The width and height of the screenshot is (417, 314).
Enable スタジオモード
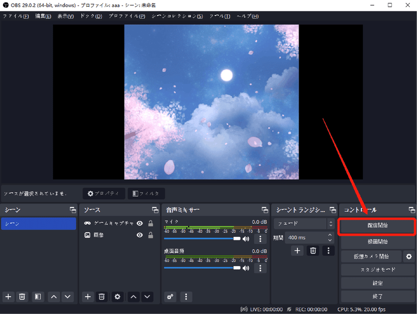pyautogui.click(x=377, y=270)
